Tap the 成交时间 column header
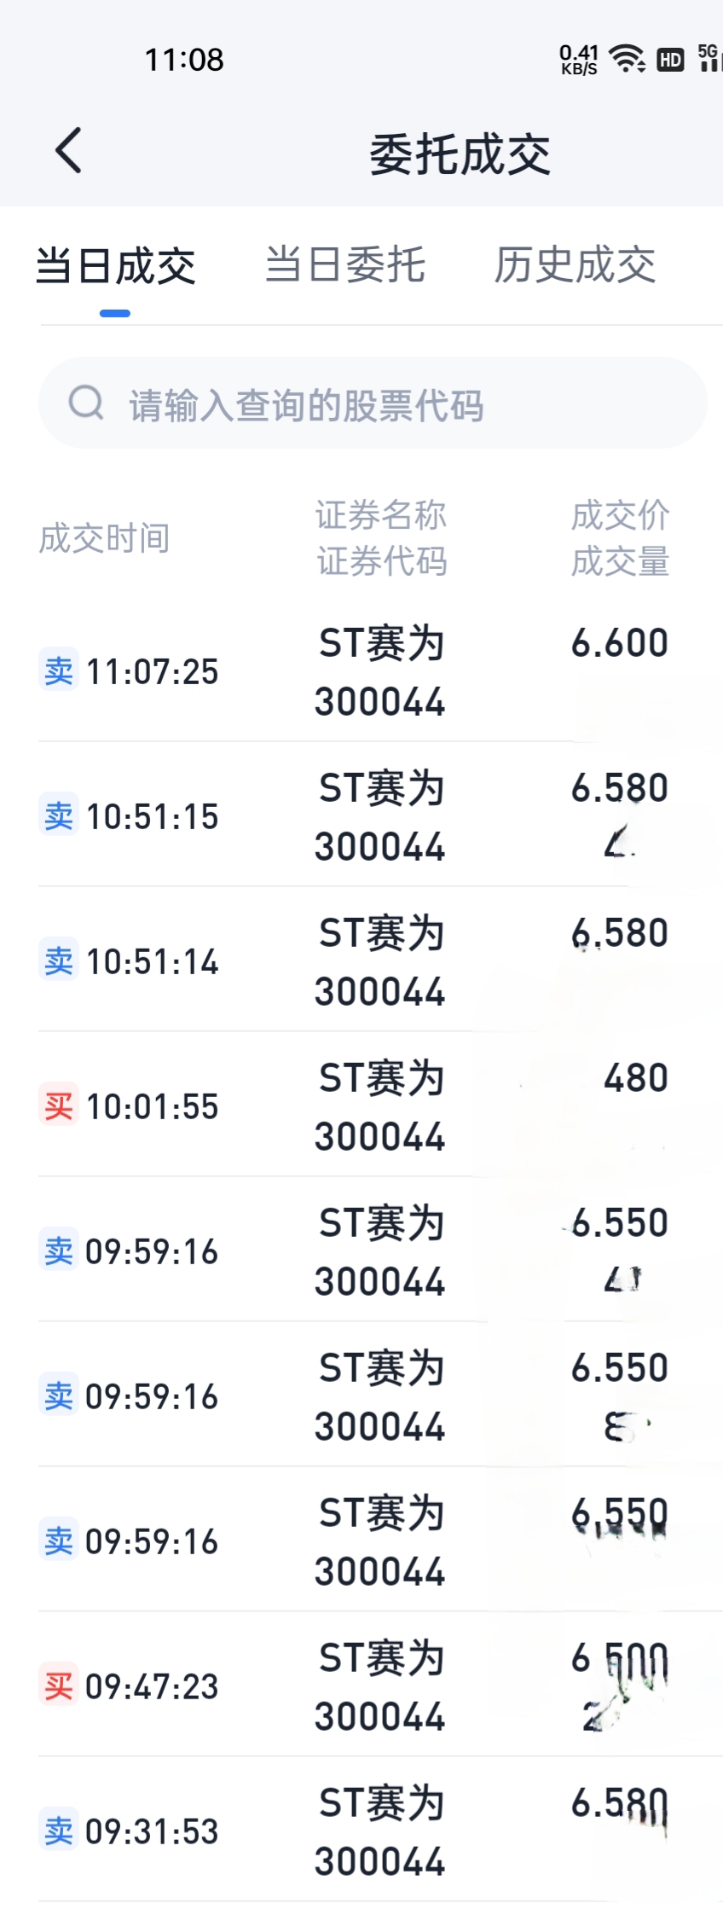Screen dimensions: 723x1921 (x=104, y=538)
